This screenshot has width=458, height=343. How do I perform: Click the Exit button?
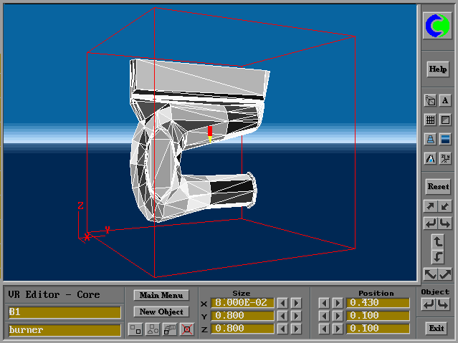click(436, 329)
